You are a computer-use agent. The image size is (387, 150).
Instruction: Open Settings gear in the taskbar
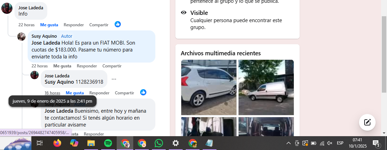coord(175,143)
